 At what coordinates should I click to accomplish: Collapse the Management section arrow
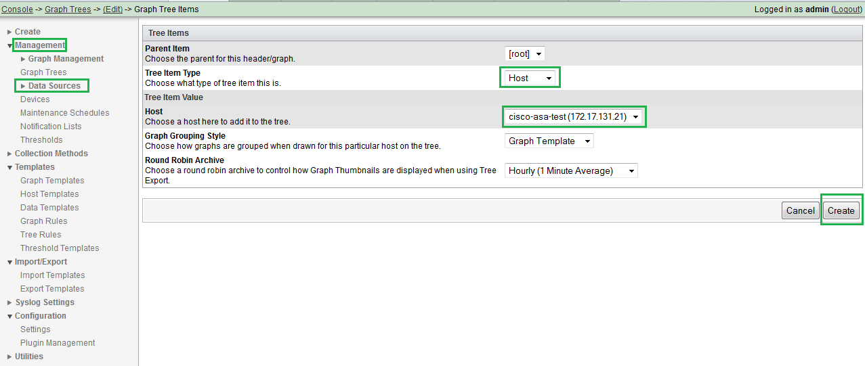pos(9,45)
